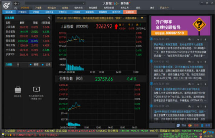Click the warning sign question mark icon

(199, 25)
